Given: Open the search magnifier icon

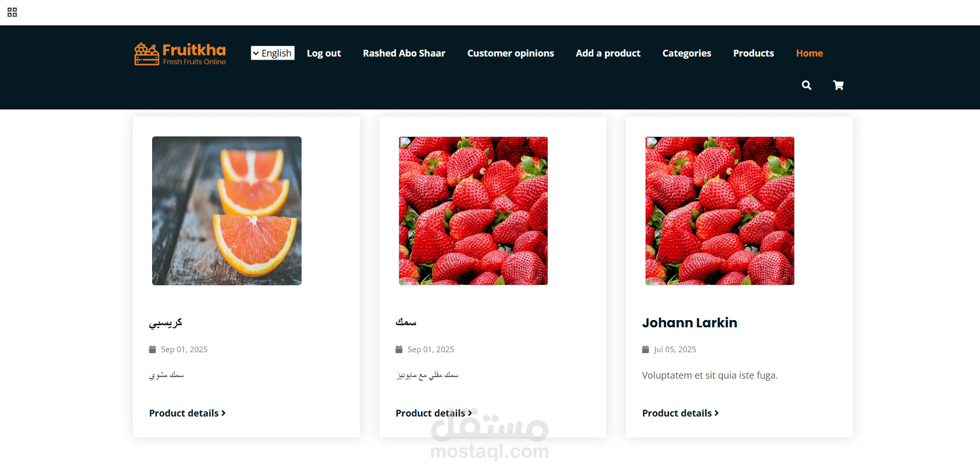Looking at the screenshot, I should [806, 85].
